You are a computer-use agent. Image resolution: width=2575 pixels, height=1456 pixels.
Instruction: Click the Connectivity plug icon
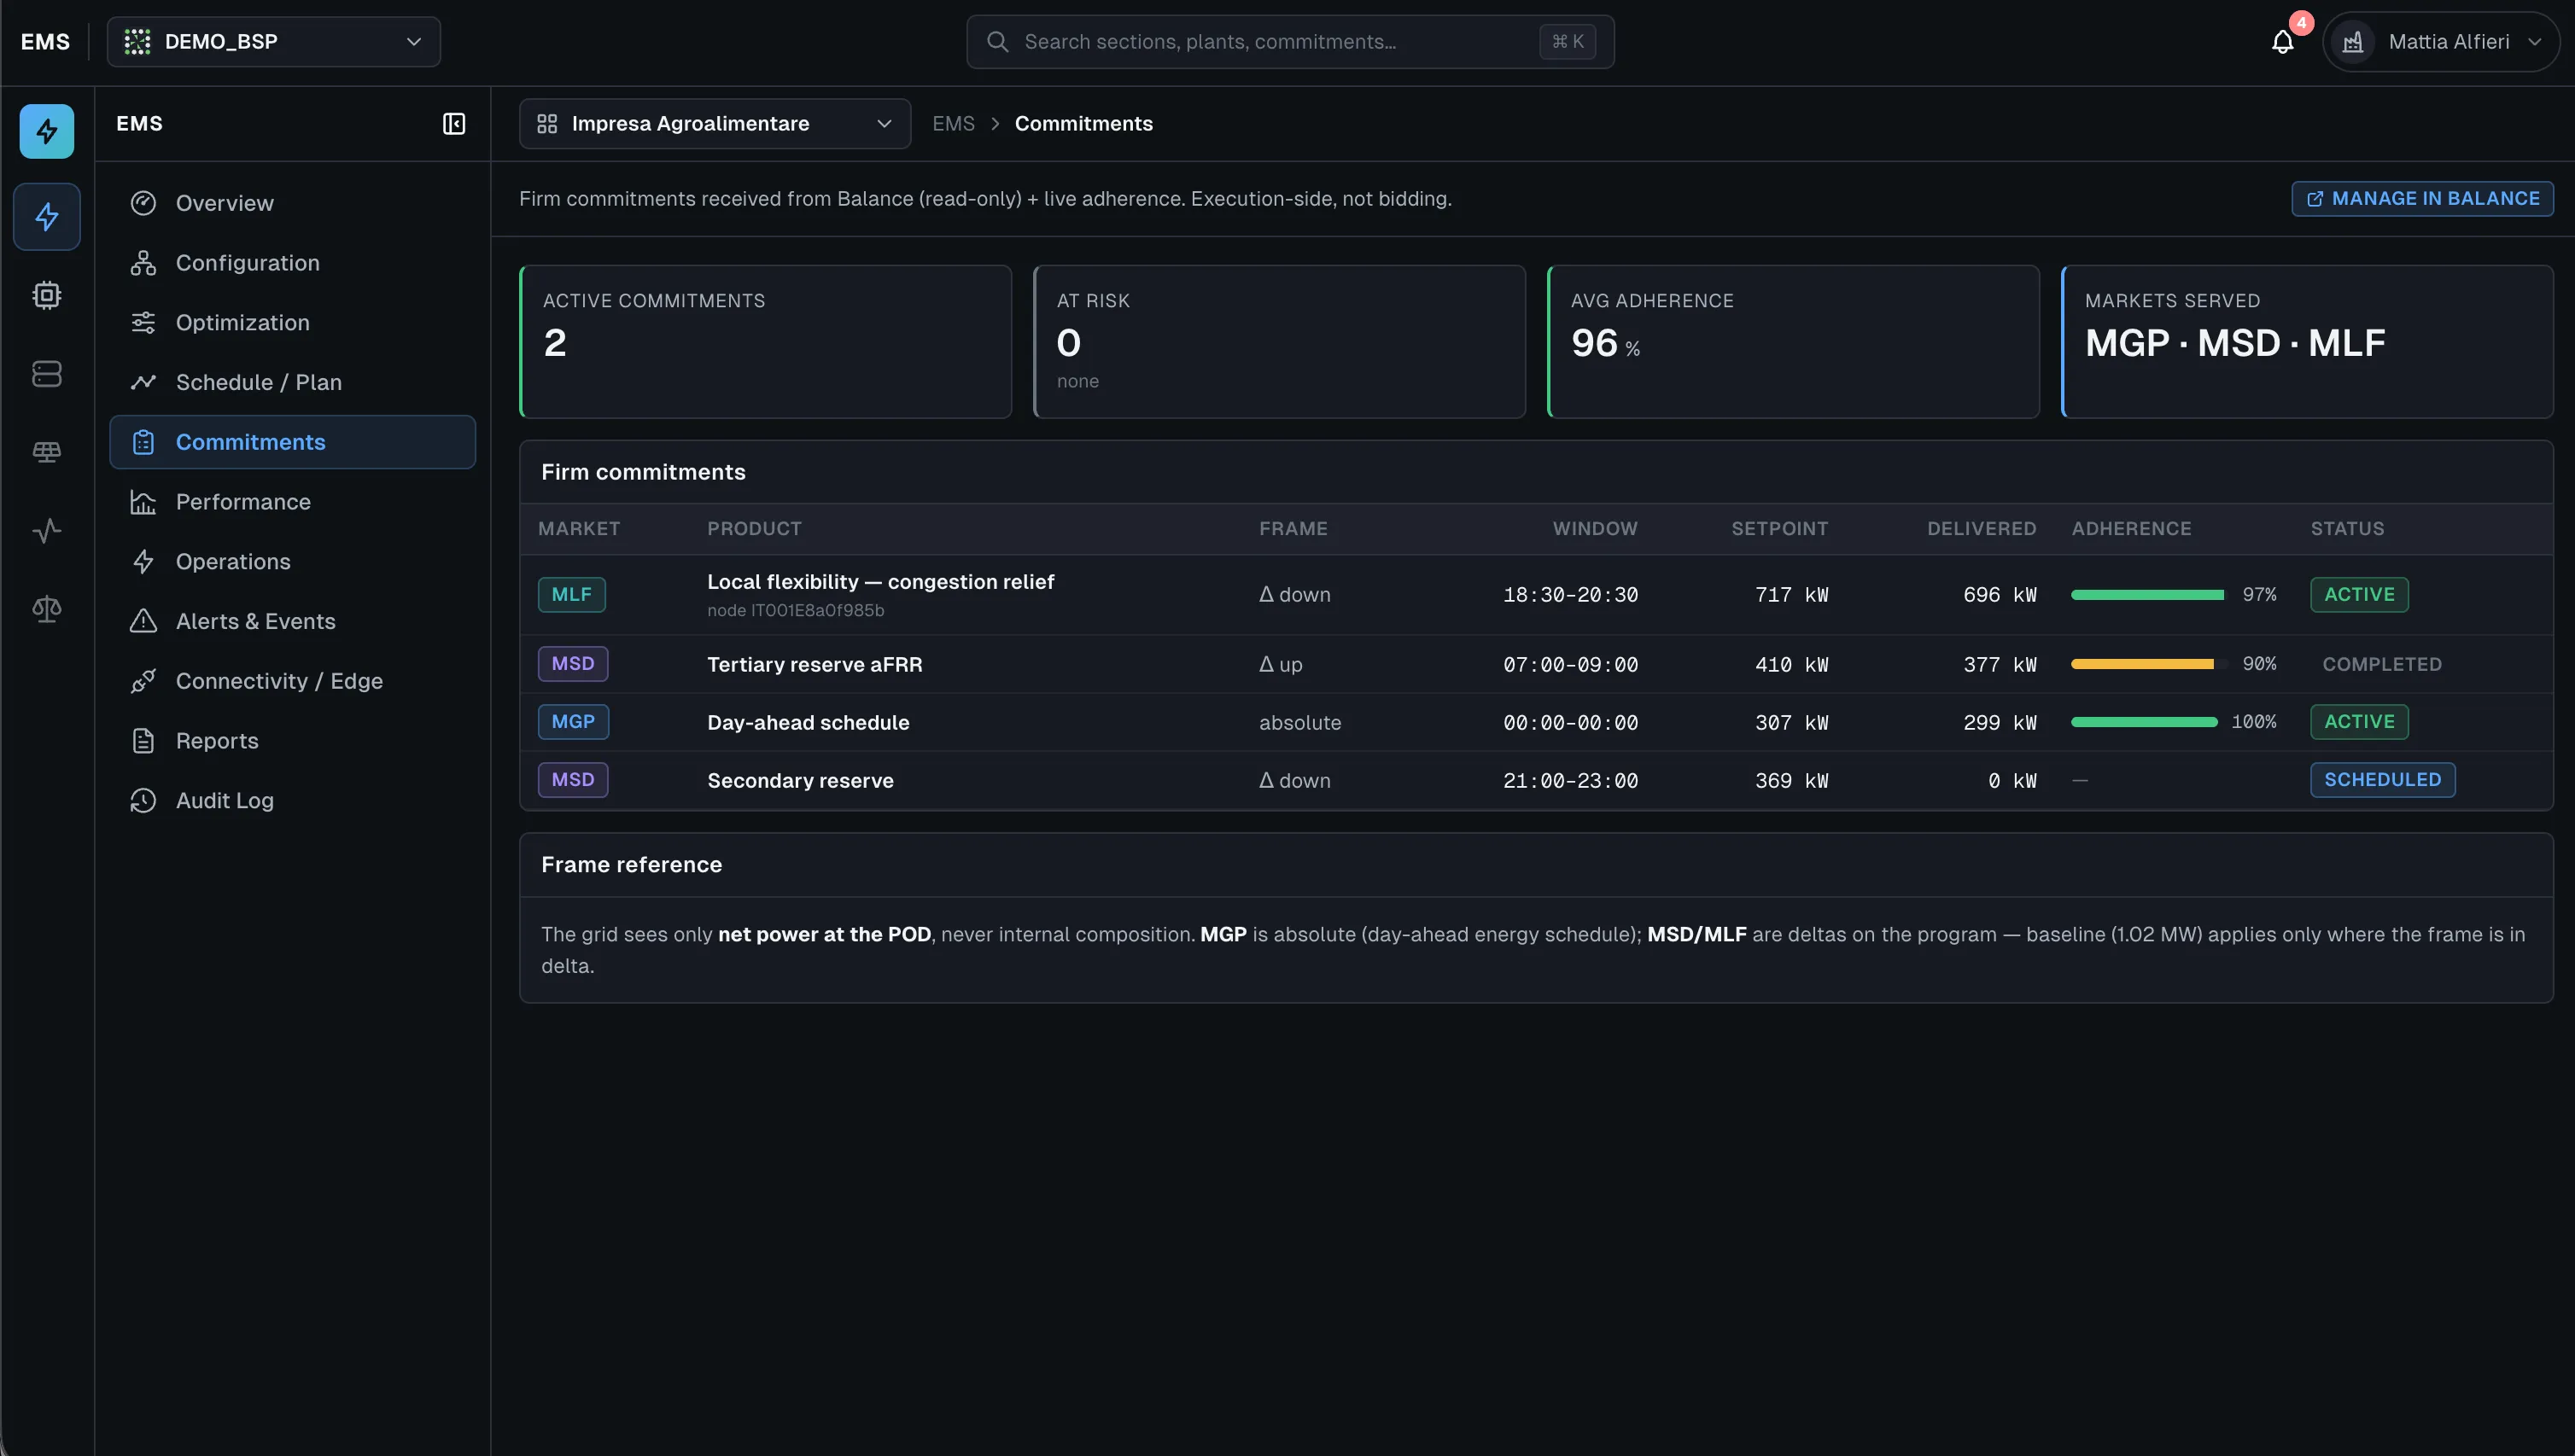(x=143, y=681)
